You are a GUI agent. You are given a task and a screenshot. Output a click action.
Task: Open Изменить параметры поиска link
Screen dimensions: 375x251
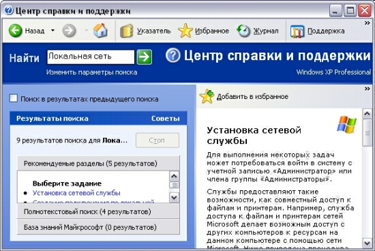(x=91, y=72)
